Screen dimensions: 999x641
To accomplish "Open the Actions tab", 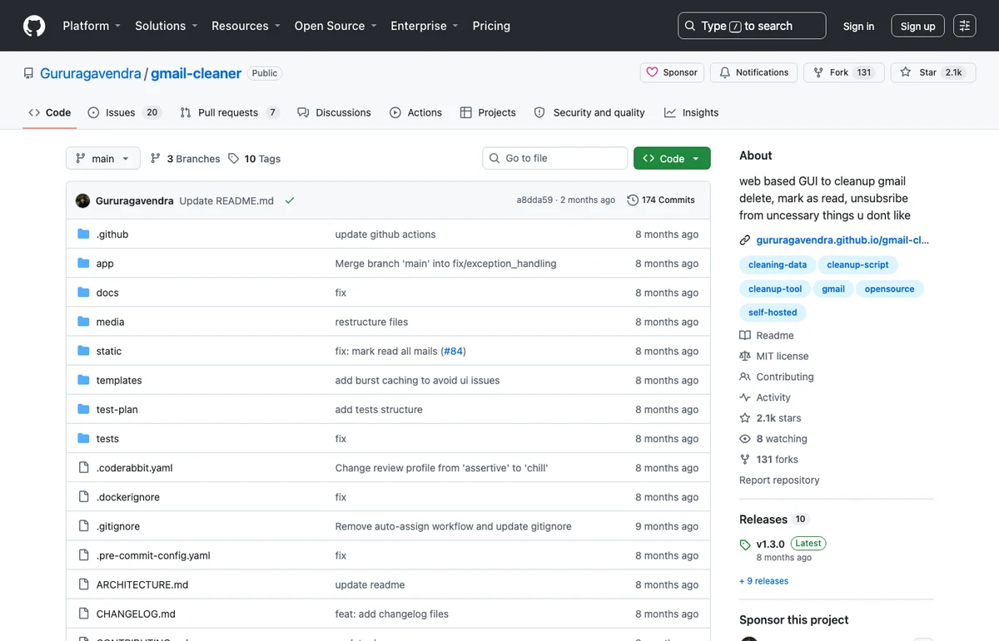I will tap(416, 112).
